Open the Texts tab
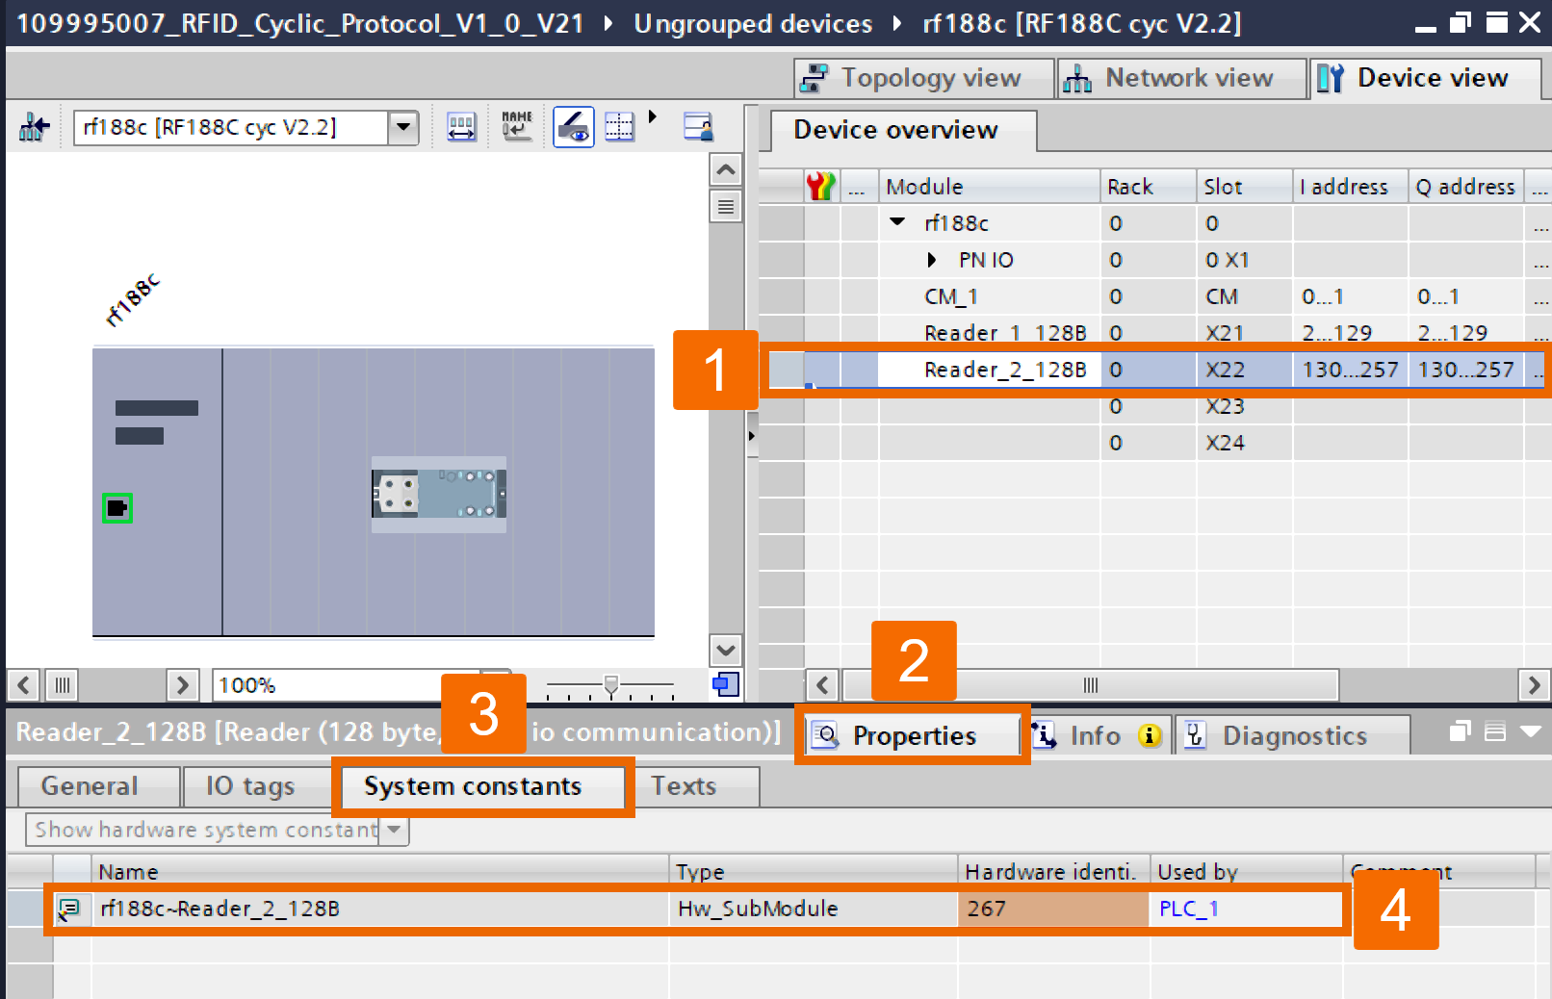Viewport: 1552px width, 999px height. [695, 786]
